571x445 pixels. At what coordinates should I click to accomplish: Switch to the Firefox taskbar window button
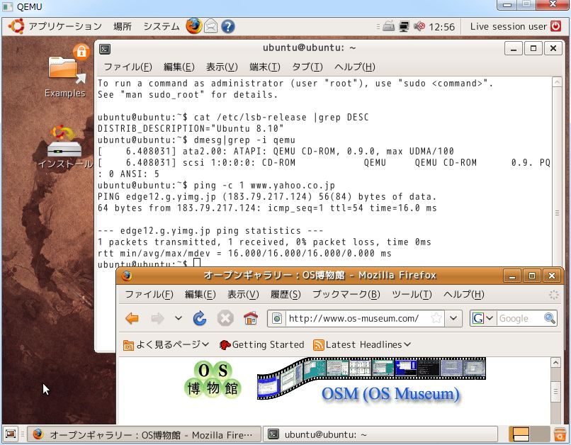coord(145,434)
